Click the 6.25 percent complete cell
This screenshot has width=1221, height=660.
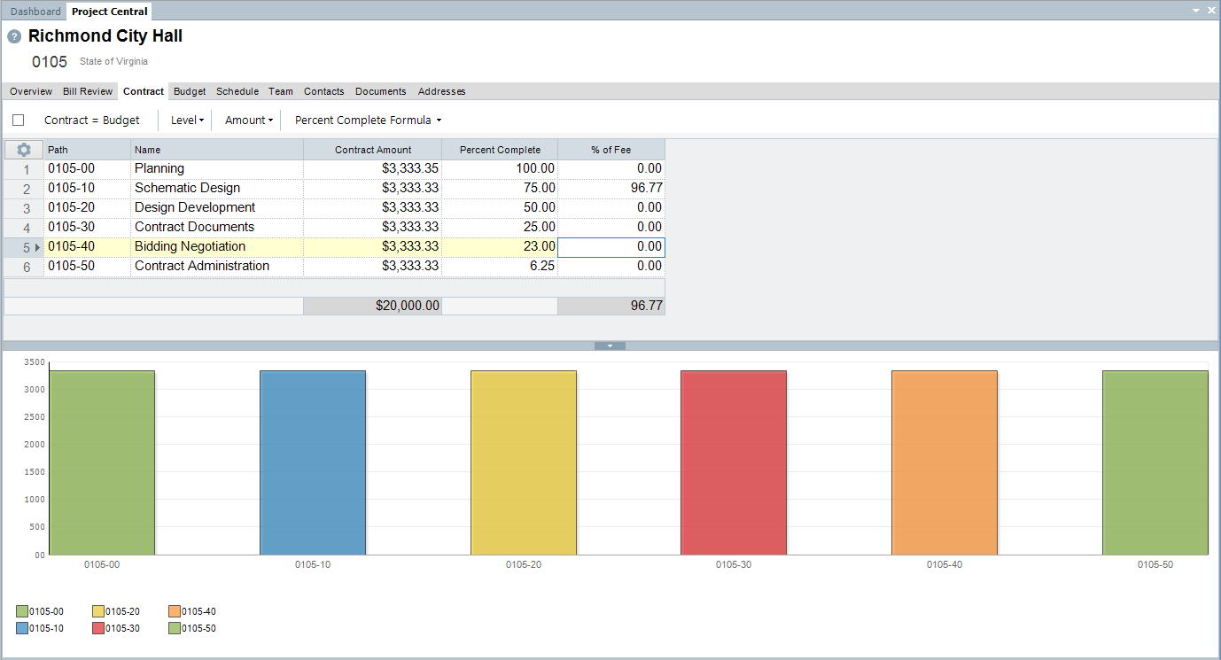(500, 267)
